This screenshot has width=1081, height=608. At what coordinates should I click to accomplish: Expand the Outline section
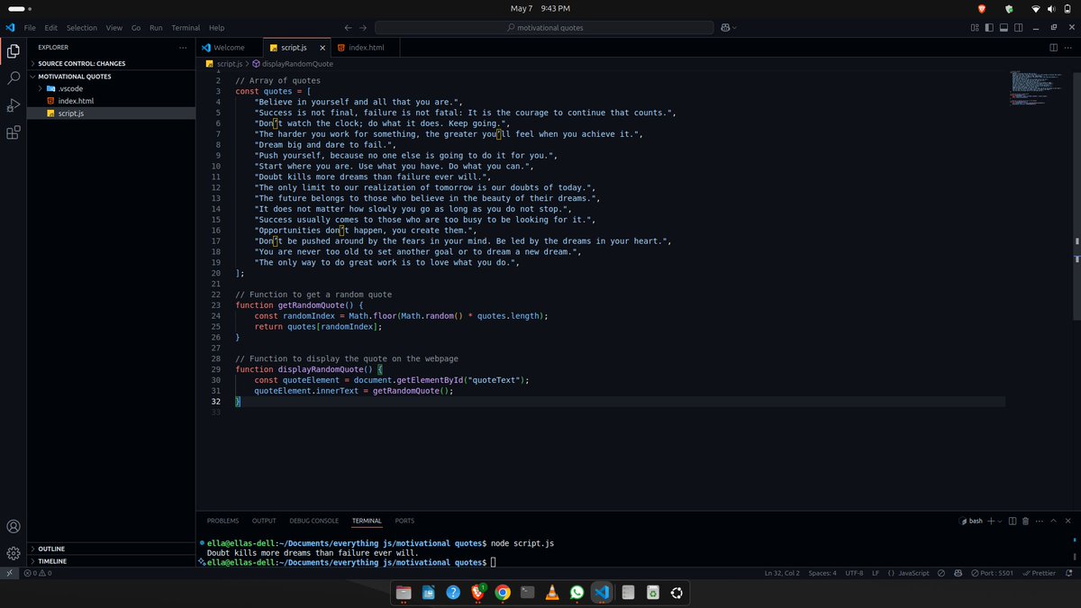coord(111,549)
